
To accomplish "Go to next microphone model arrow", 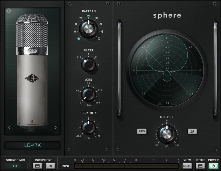I will 56,127.
